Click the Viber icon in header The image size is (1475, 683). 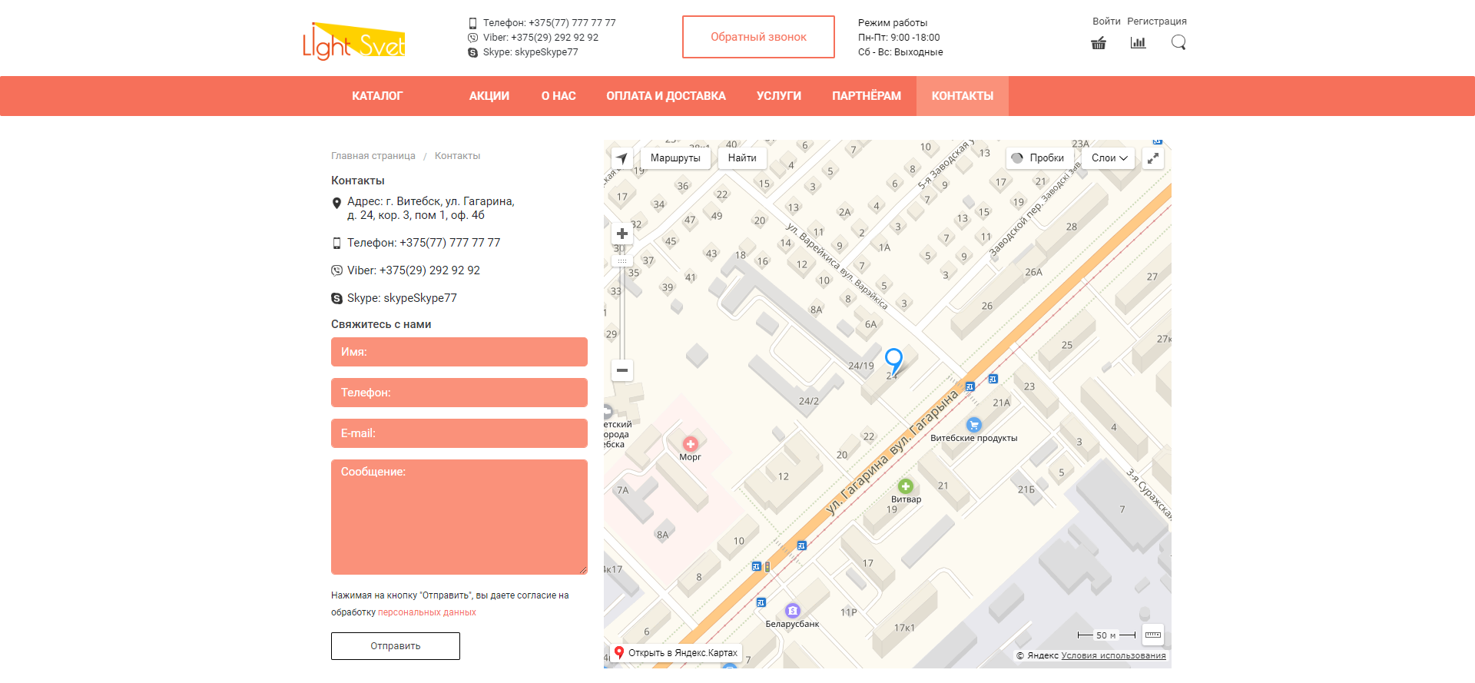click(473, 38)
